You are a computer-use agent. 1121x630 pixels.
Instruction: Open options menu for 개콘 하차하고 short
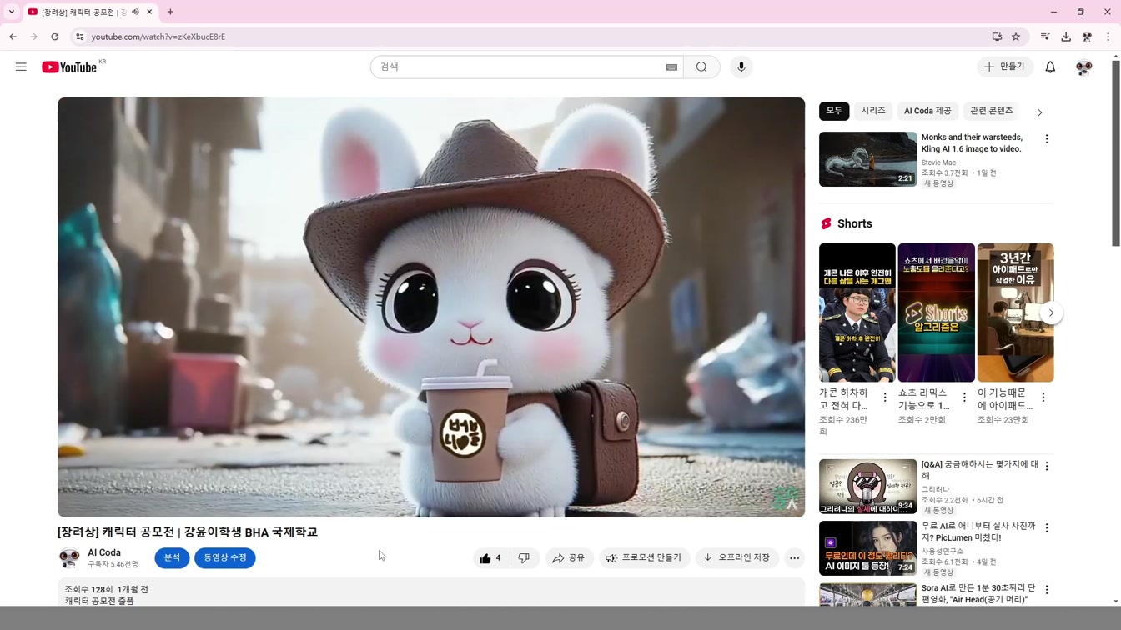pyautogui.click(x=885, y=397)
